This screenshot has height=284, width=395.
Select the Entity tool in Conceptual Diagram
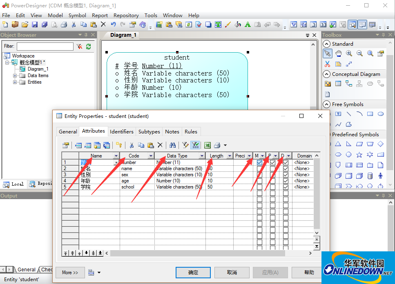point(338,84)
